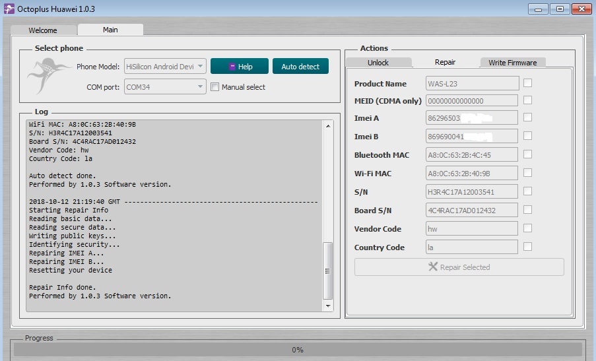Tick the Imei A checkbox
The height and width of the screenshot is (361, 596).
[527, 117]
